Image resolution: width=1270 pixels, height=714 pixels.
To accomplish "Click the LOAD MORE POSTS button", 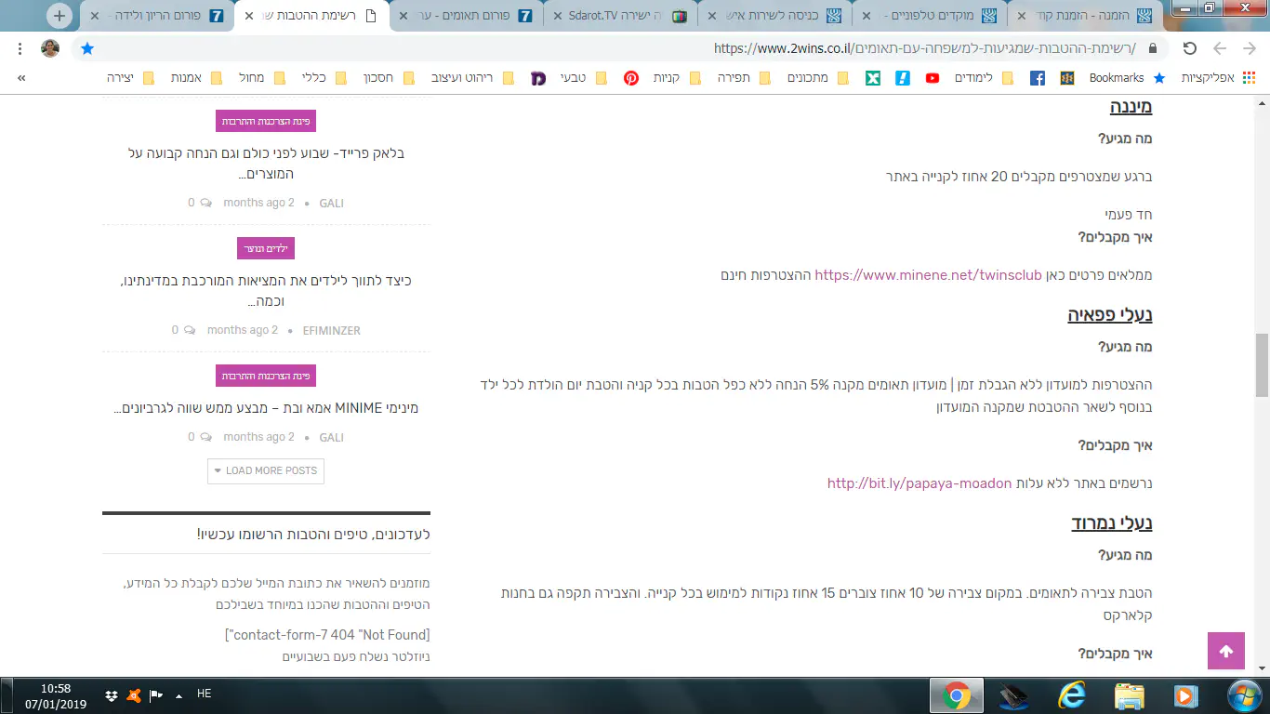I will [266, 470].
